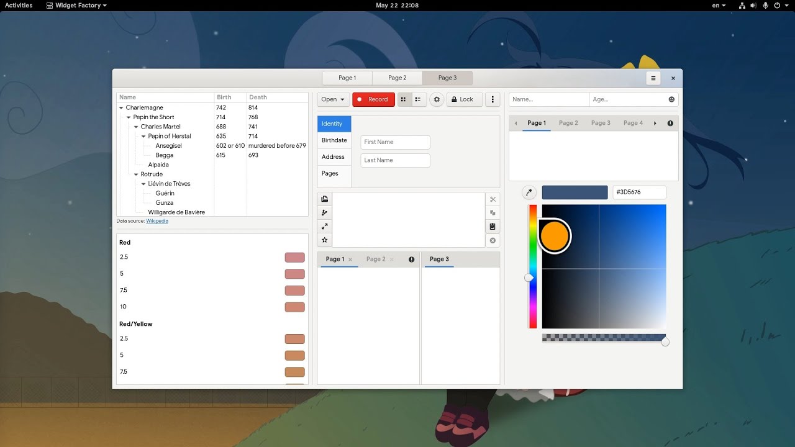Collapse the Pepin the Short row

coord(129,117)
